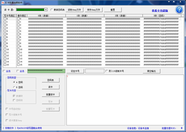Viewport: 186px width, 132px height.
Task: Click the 0块（数据） column header
Action: [46, 16]
